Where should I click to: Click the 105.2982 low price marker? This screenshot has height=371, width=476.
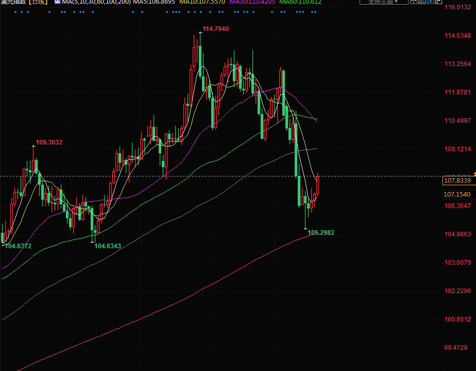point(321,233)
